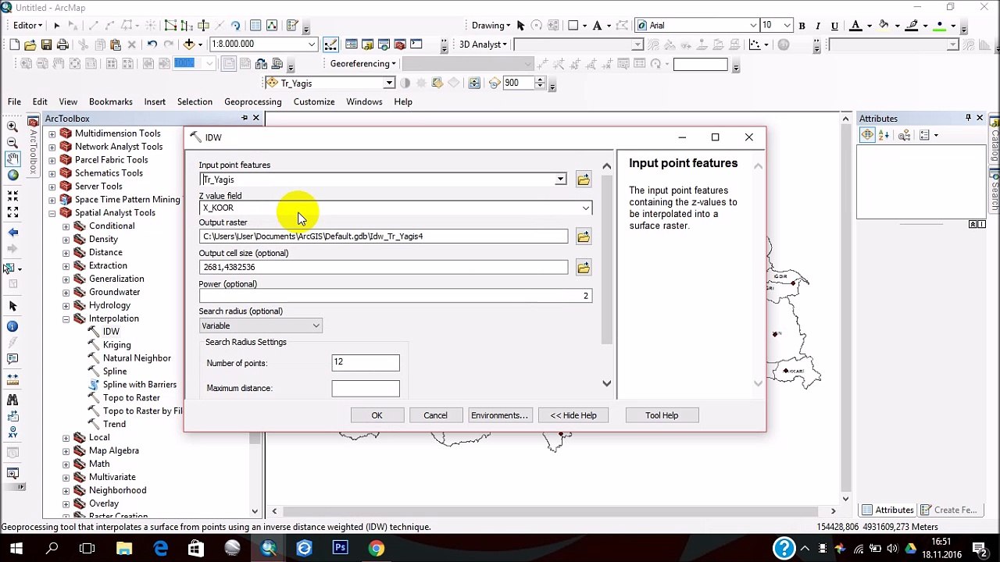Open line color picker in Draw toolbar
The width and height of the screenshot is (1000, 562).
click(x=912, y=26)
